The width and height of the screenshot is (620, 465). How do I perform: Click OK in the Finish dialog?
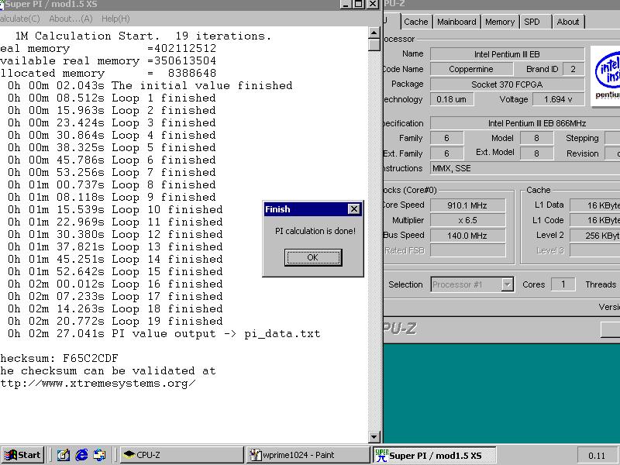tap(313, 257)
